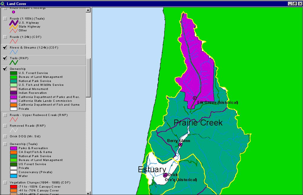Restore the Land Cover window size
This screenshot has height=195, width=303.
294,4
